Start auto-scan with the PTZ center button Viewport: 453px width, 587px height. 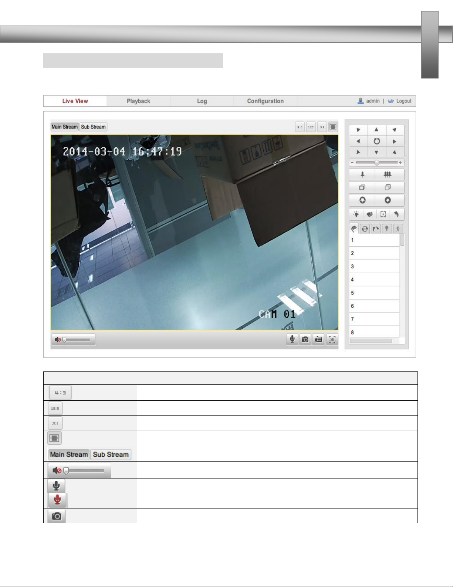click(x=376, y=141)
